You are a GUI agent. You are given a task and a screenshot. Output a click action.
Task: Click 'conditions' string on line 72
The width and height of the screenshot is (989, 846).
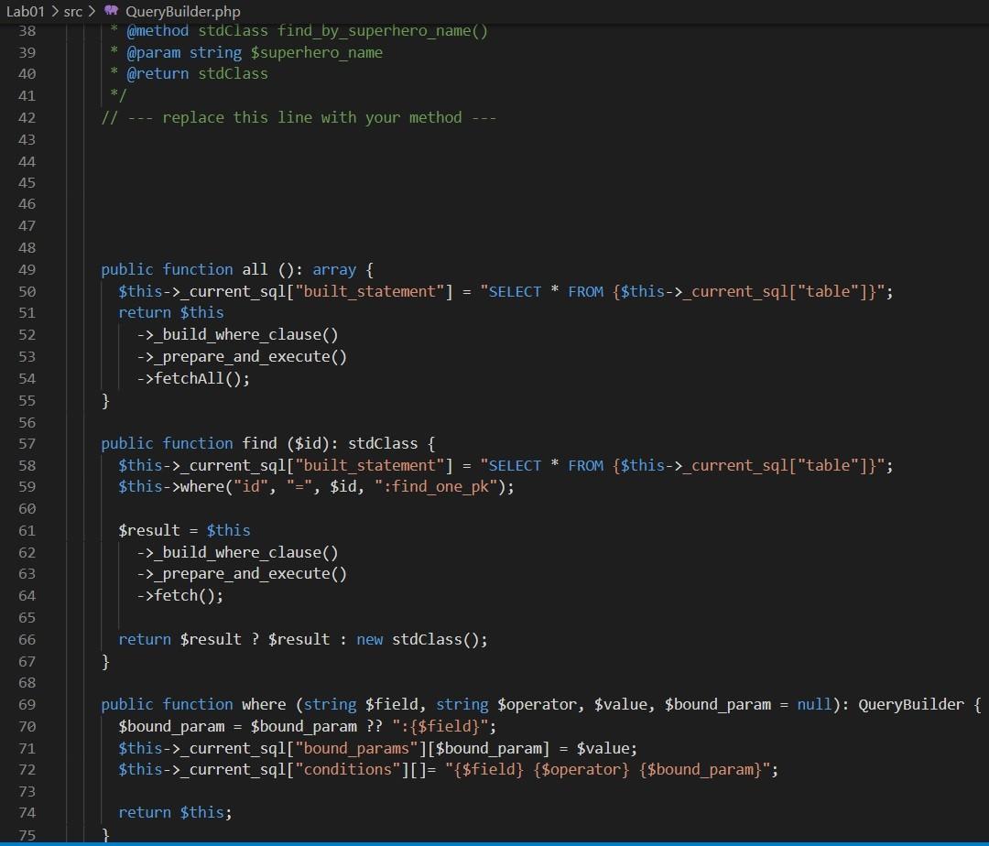tap(348, 770)
